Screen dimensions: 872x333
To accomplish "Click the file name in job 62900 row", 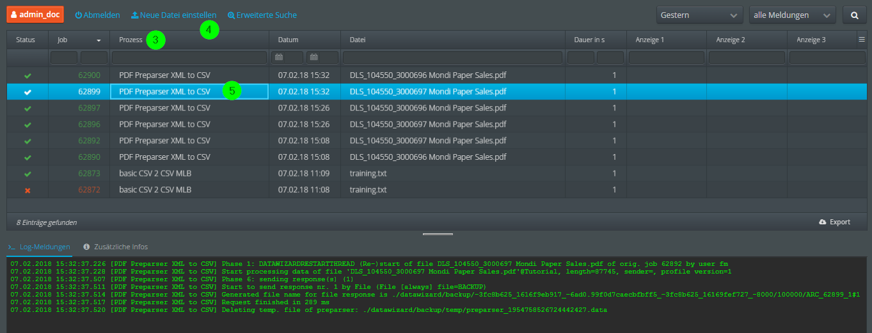I will click(427, 75).
